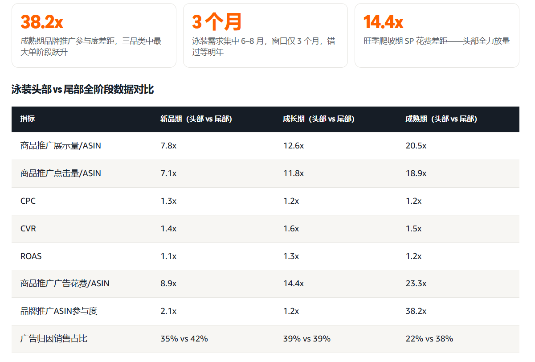
Task: Click the 指标 column header
Action: click(28, 119)
